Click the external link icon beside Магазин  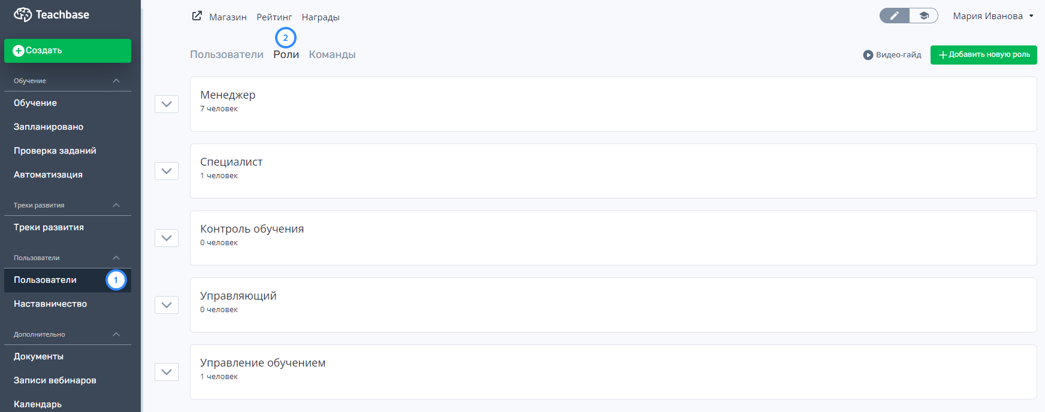(x=197, y=16)
